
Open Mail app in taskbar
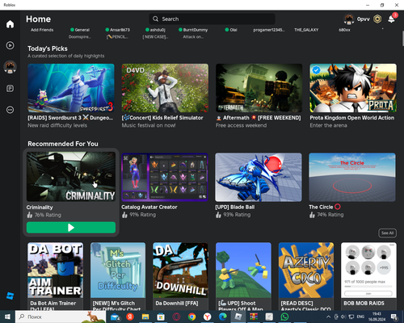coord(115,317)
